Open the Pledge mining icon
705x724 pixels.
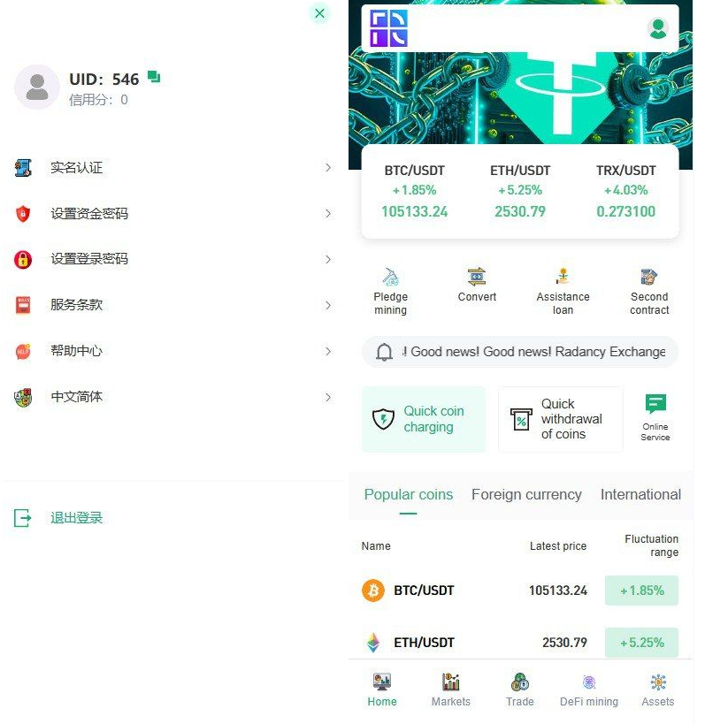click(390, 277)
